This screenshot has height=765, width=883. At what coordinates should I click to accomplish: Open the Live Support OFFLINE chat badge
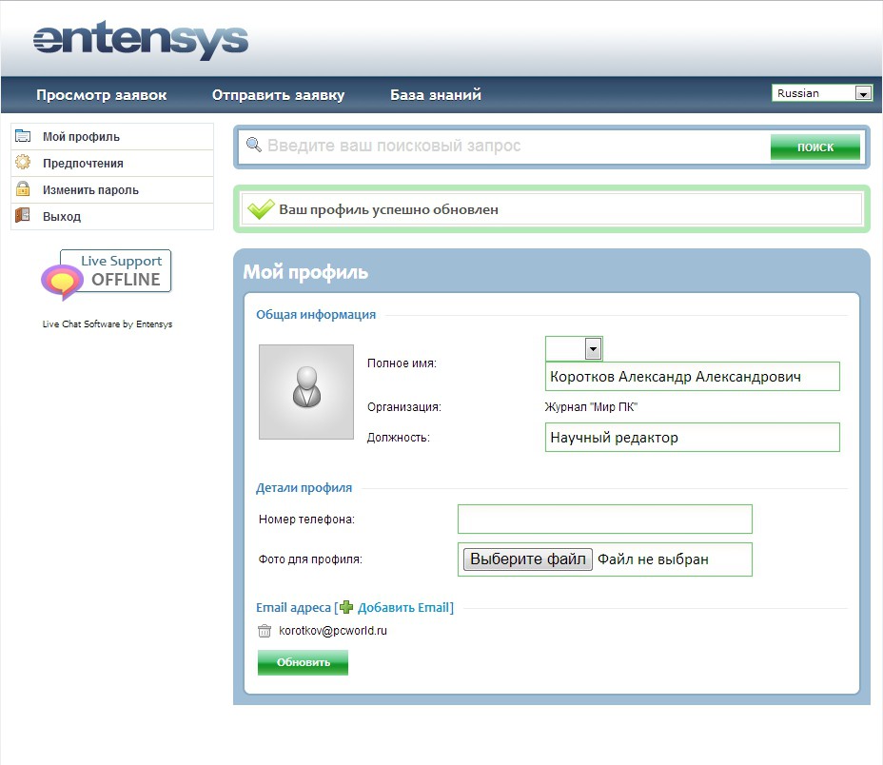[x=107, y=273]
